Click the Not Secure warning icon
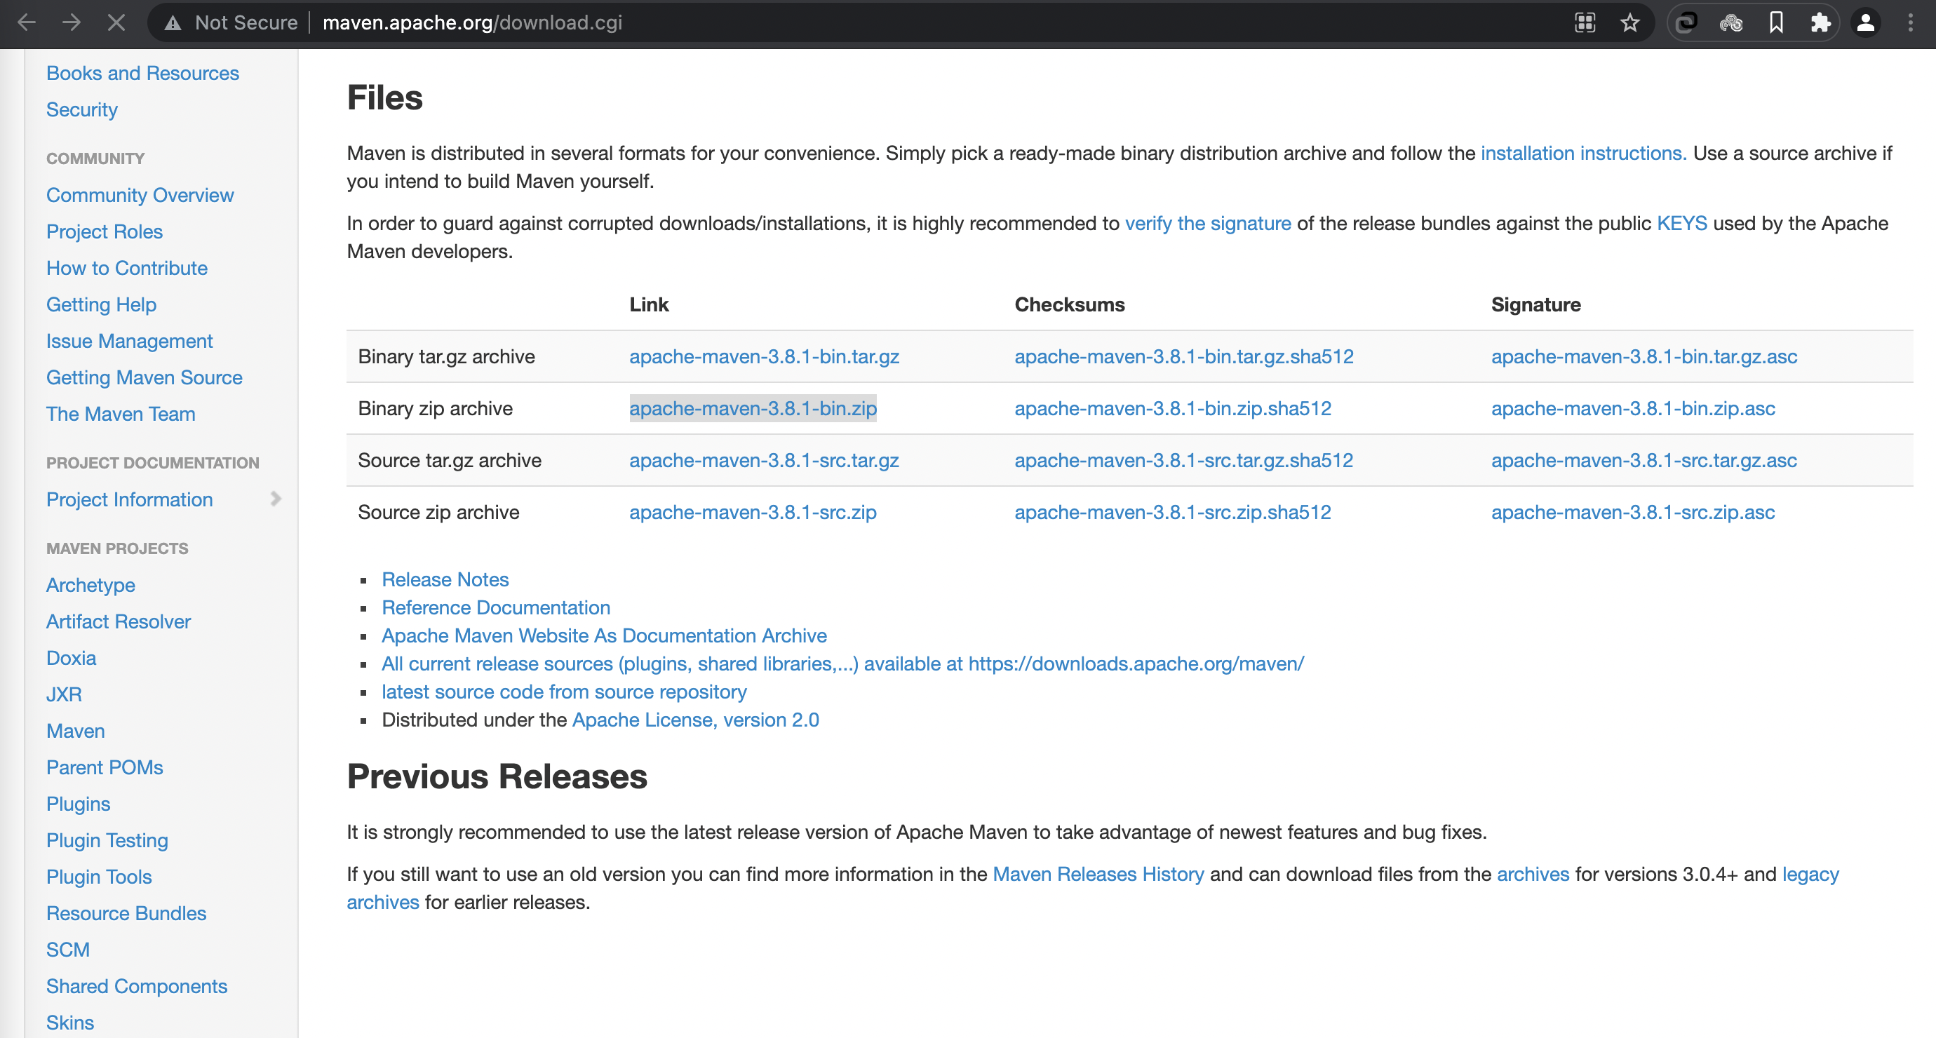The height and width of the screenshot is (1038, 1936). tap(173, 23)
